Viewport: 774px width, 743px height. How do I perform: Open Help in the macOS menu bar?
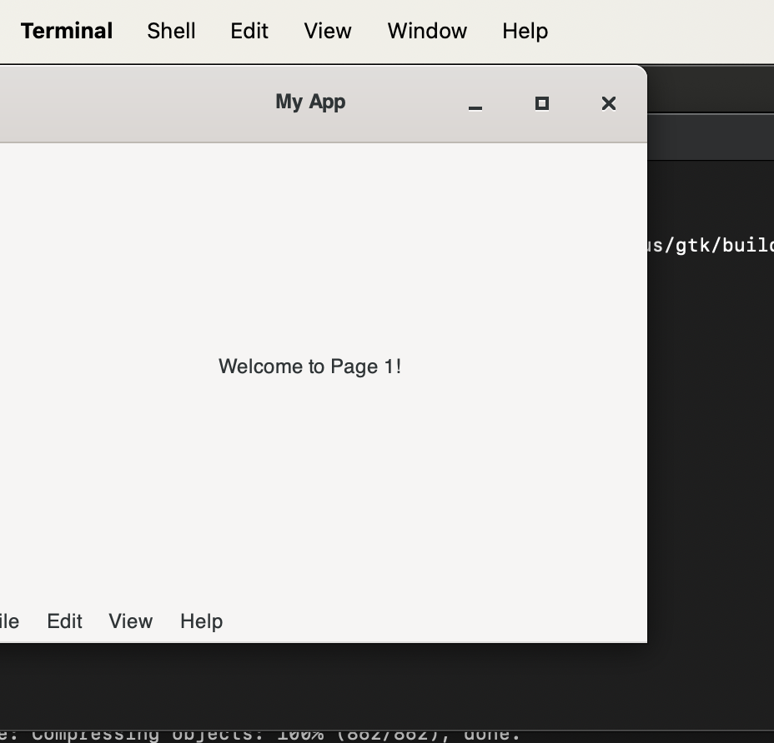(525, 31)
